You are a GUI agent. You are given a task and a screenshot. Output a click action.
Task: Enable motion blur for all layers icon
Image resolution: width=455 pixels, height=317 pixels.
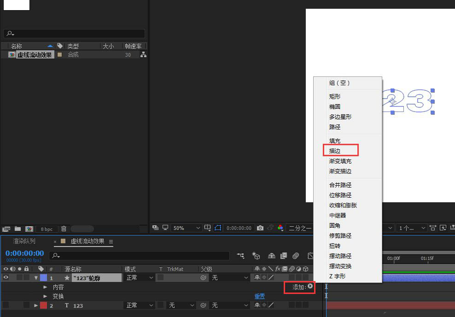point(295,256)
